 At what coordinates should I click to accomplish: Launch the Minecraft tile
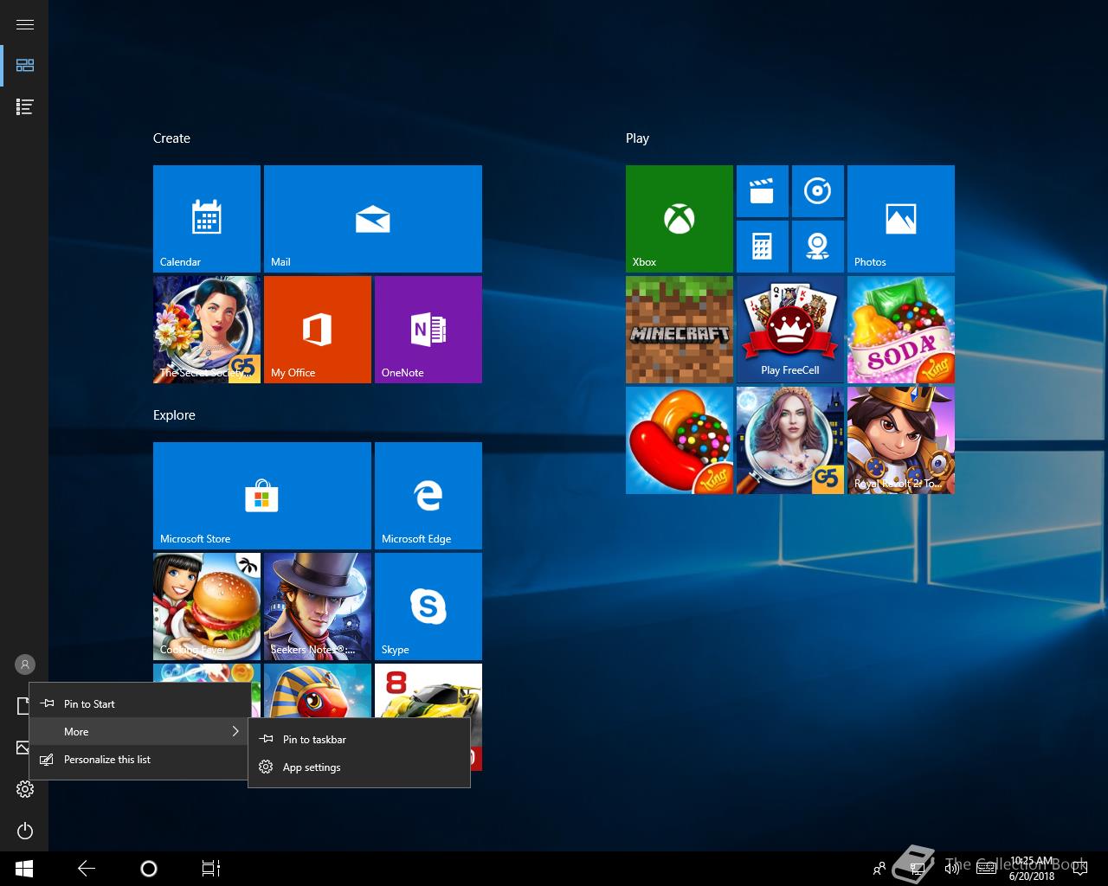coord(680,330)
